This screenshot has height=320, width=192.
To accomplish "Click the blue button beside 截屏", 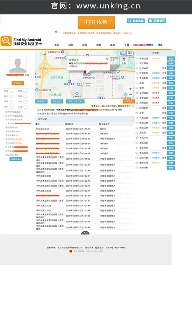I will click(x=171, y=83).
